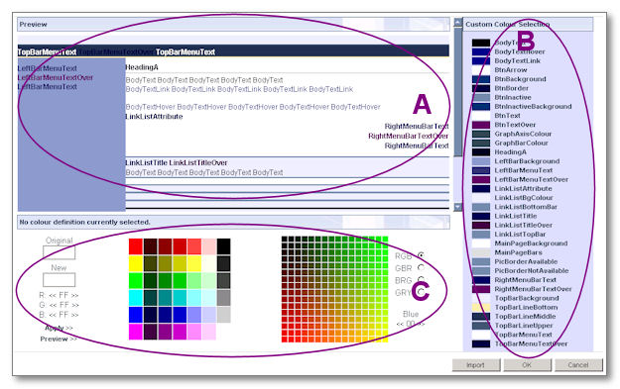Viewport: 620px width, 389px height.
Task: Select the GBR radio button
Action: pos(421,268)
